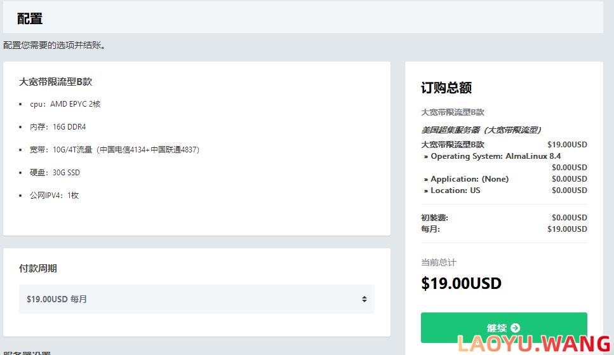This screenshot has height=355, width=614.
Task: Click the 公网IPV4: 1枚 line
Action: (54, 195)
